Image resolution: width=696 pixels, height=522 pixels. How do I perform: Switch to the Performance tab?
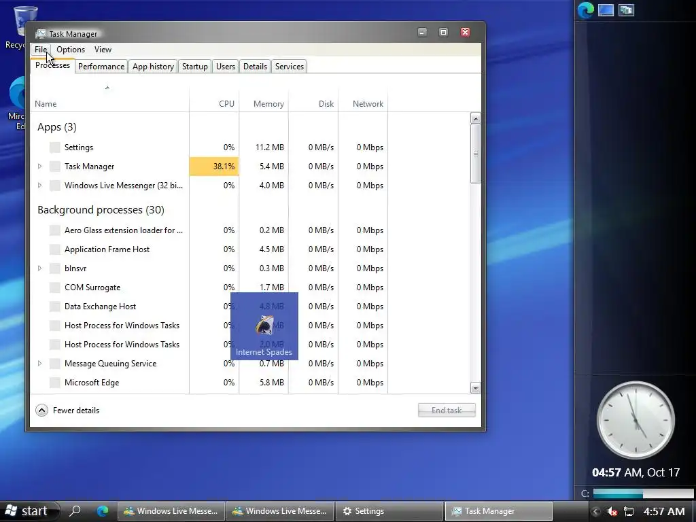tap(101, 67)
